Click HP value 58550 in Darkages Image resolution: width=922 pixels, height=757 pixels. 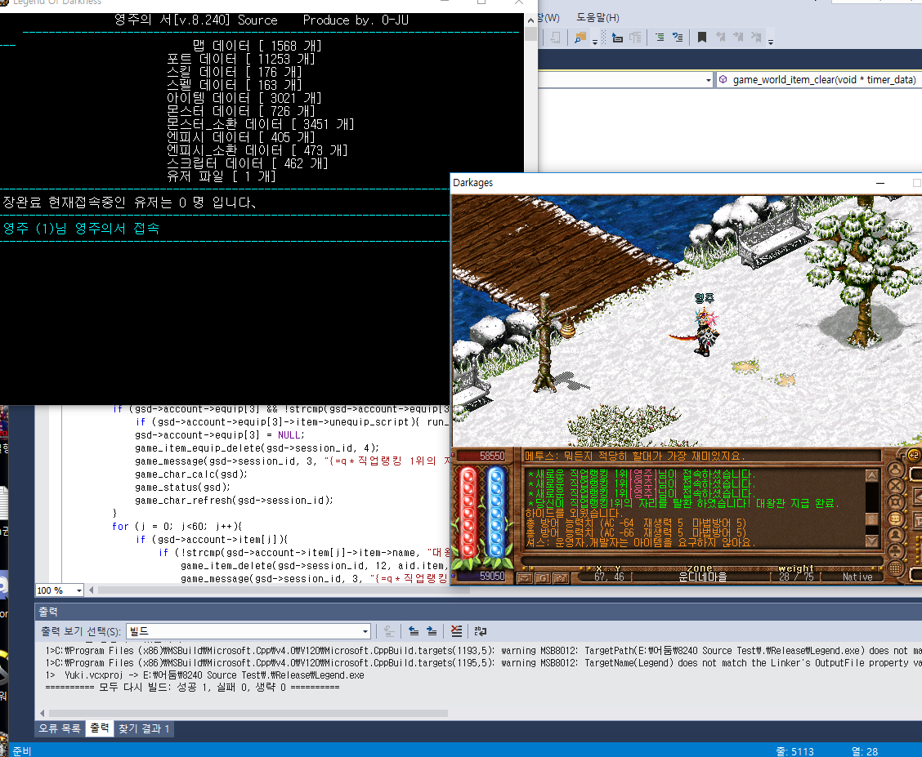point(492,456)
